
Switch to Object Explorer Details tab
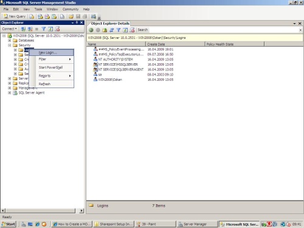point(110,24)
